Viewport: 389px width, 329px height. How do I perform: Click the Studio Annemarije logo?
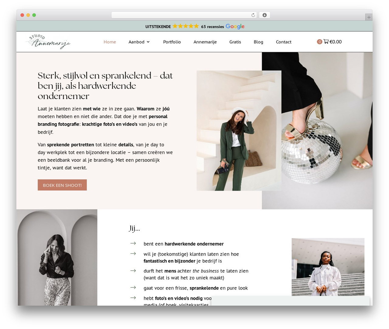[x=48, y=42]
